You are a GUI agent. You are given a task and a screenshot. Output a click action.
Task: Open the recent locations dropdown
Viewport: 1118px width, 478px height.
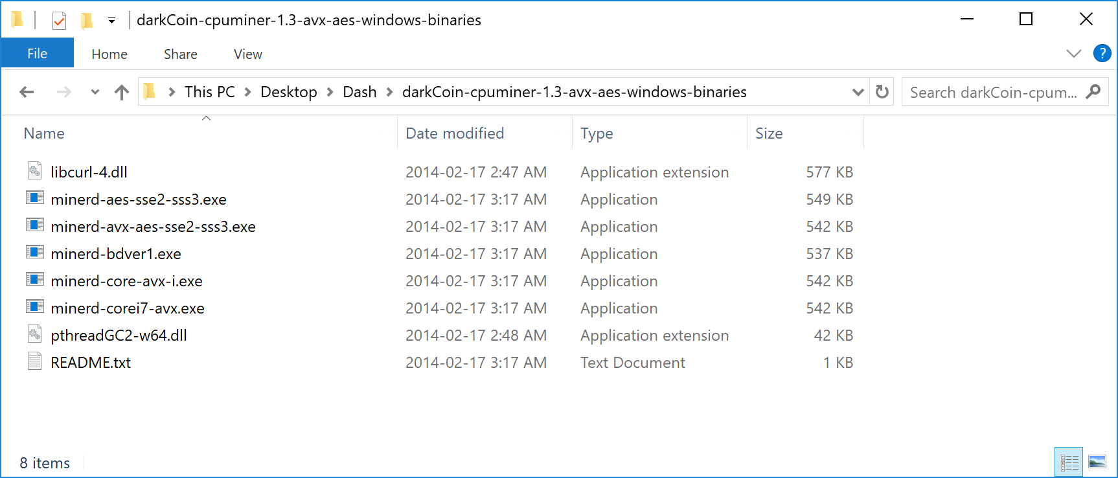[95, 92]
